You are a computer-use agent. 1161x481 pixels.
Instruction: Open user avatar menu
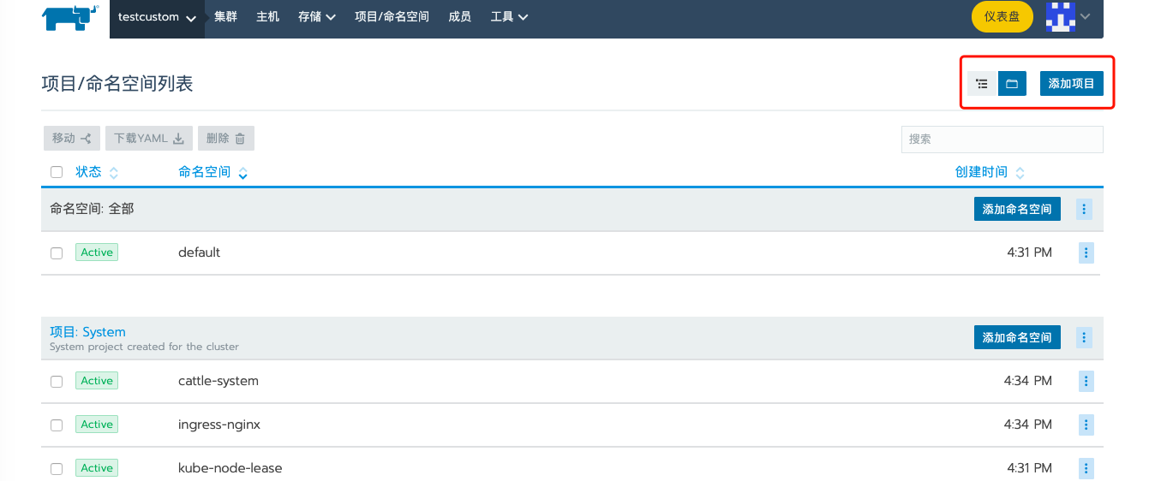coord(1068,16)
